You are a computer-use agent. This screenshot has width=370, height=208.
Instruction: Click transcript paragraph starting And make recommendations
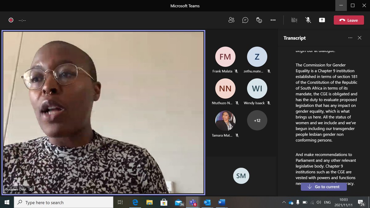327,169
